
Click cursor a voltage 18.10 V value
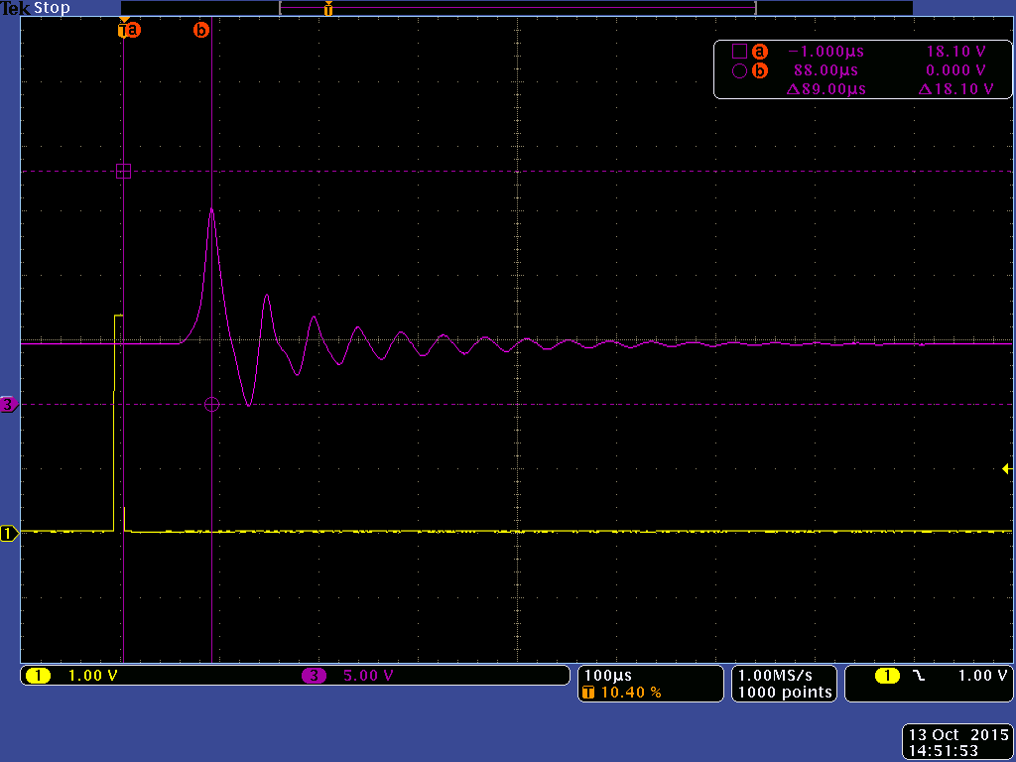point(956,52)
